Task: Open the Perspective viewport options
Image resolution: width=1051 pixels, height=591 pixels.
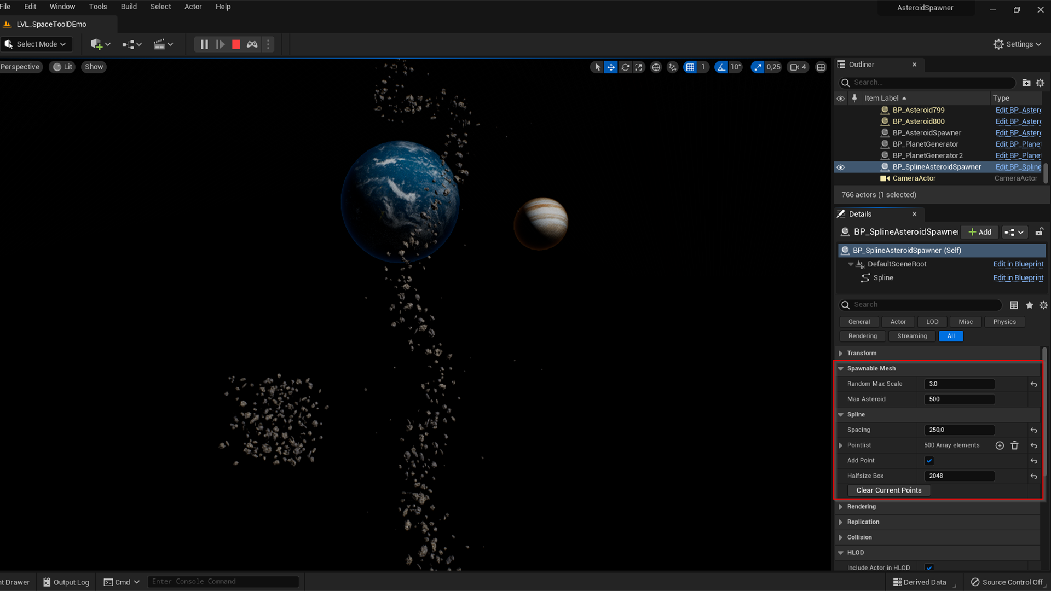Action: pos(20,67)
